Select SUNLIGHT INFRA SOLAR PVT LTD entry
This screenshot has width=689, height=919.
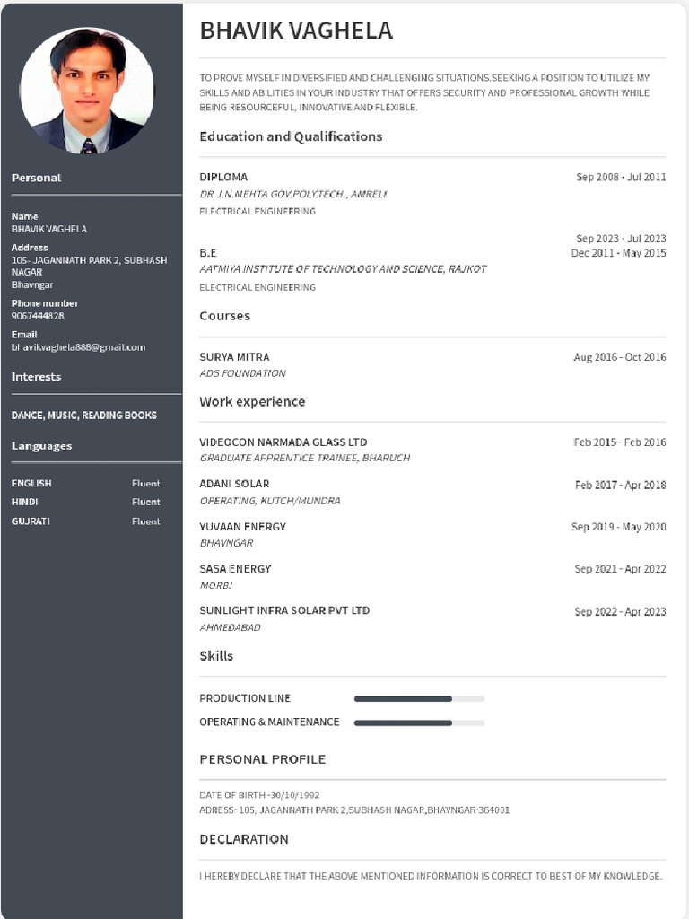(x=432, y=618)
